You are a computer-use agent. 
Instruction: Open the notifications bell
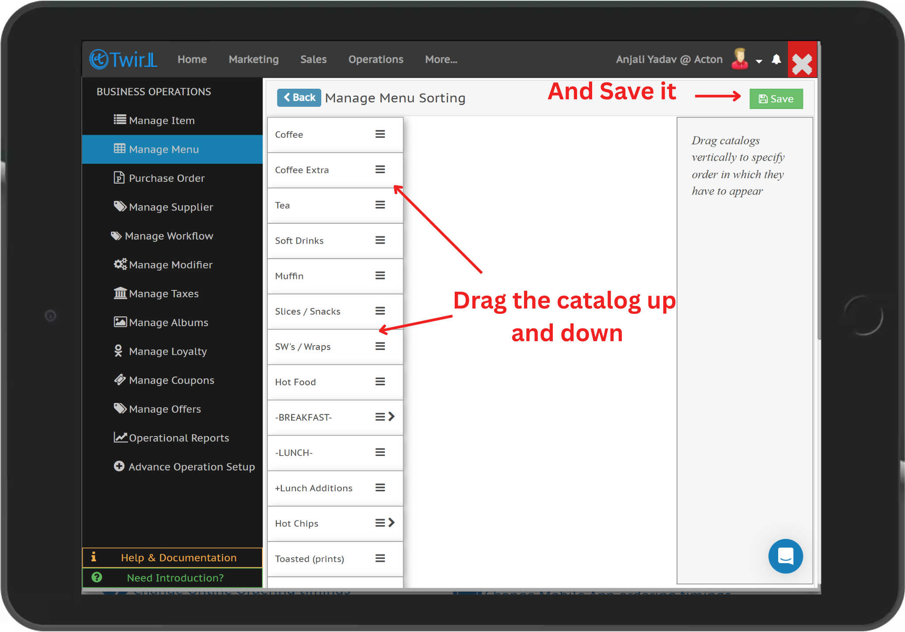776,59
